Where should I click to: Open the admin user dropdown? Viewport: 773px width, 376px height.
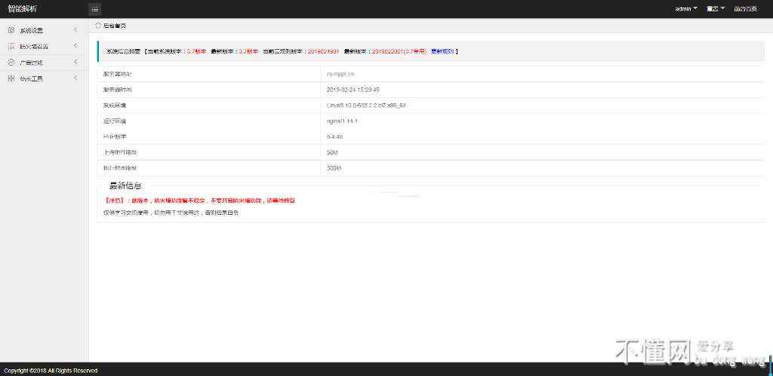685,9
